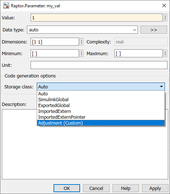Apply the parameter changes

(x=155, y=188)
